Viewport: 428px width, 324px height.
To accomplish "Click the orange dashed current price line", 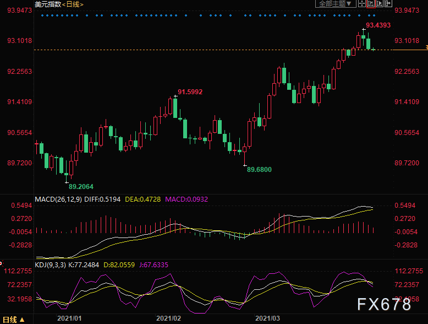I will [x=213, y=50].
